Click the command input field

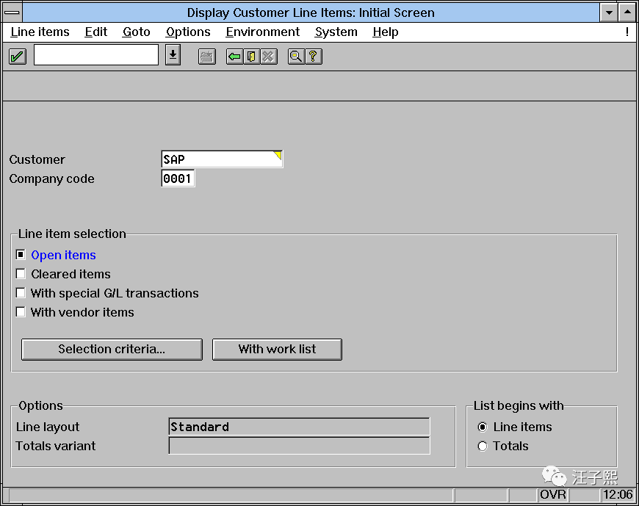(x=96, y=55)
